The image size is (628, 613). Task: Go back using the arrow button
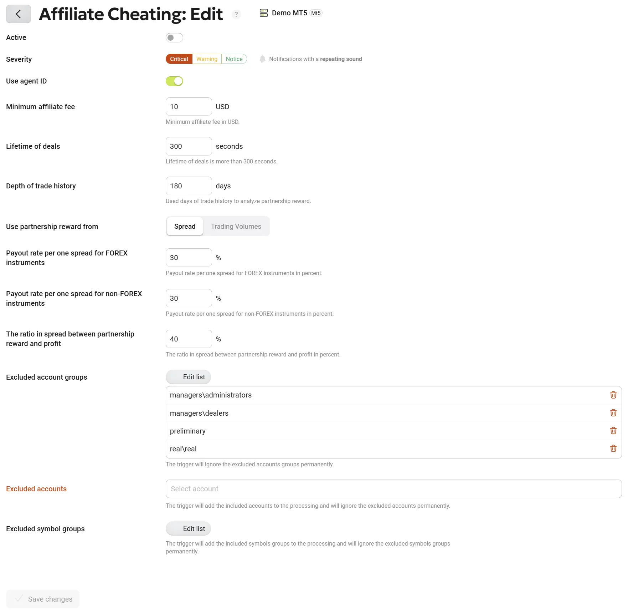[19, 14]
